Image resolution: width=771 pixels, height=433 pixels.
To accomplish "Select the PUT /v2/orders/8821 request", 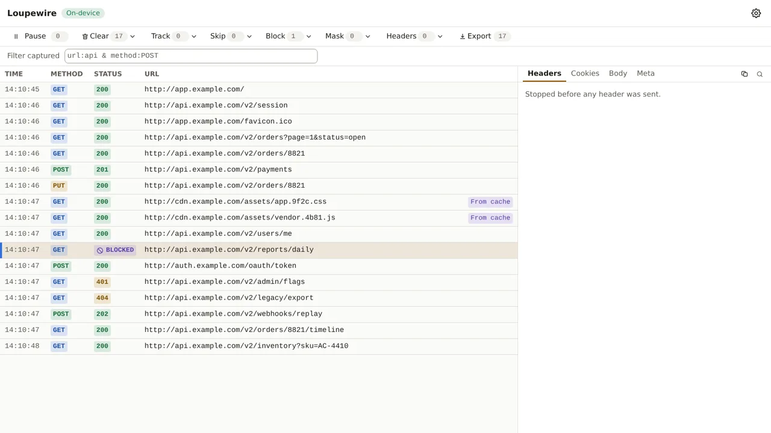I will pyautogui.click(x=259, y=186).
